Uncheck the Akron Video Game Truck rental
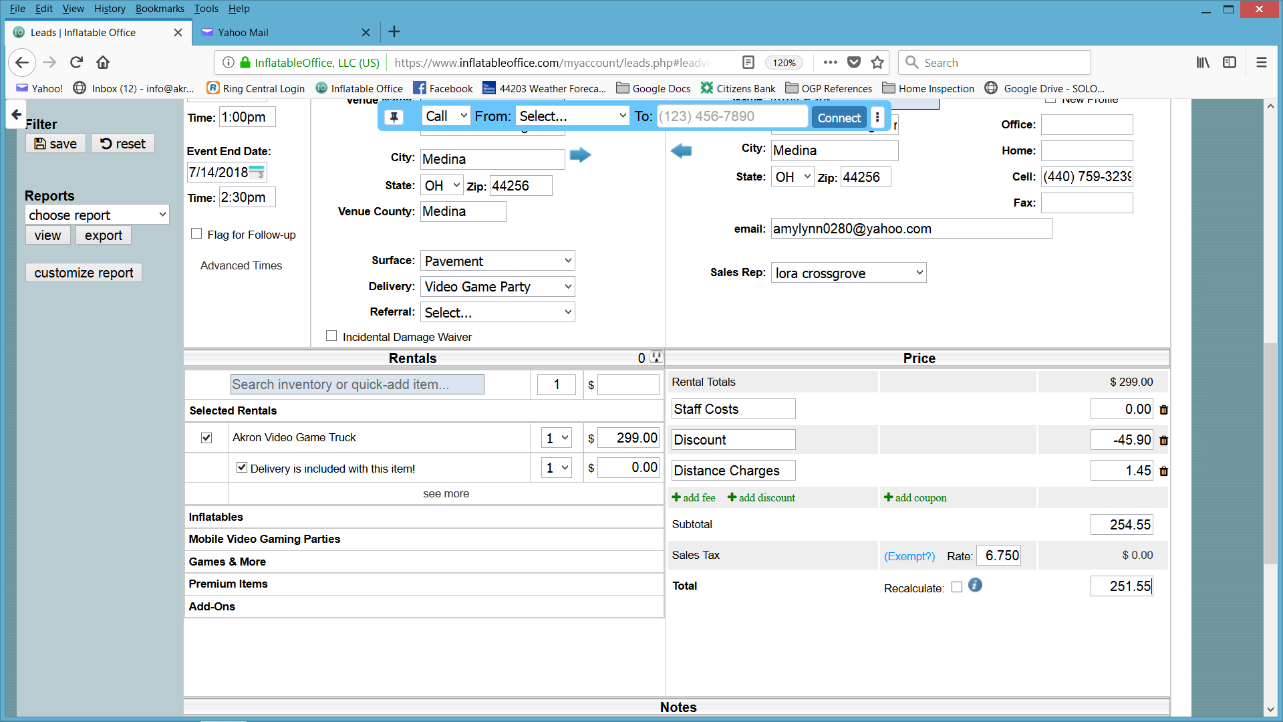The height and width of the screenshot is (722, 1283). (206, 438)
